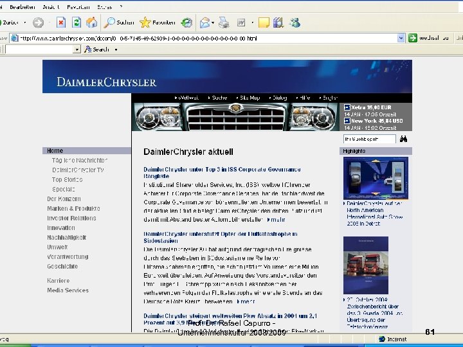Click the Zurück back button

10,22
